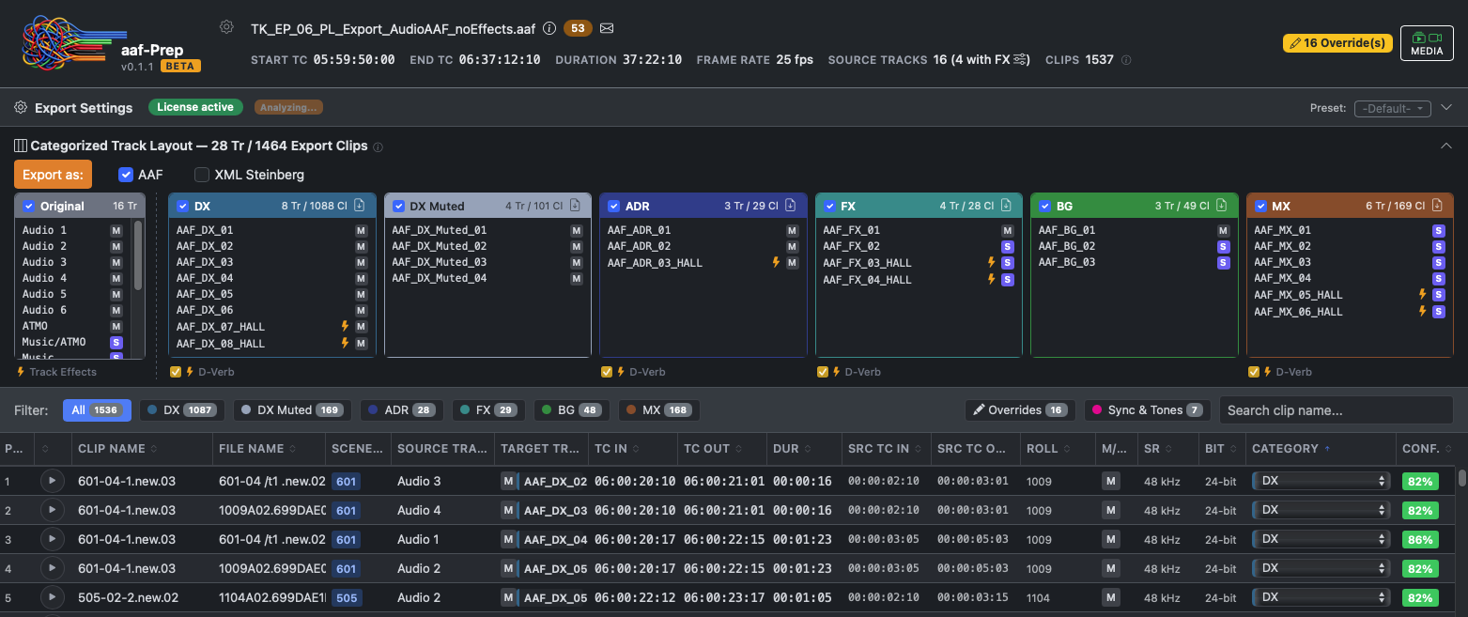Click the Search clip name field

pyautogui.click(x=1336, y=410)
